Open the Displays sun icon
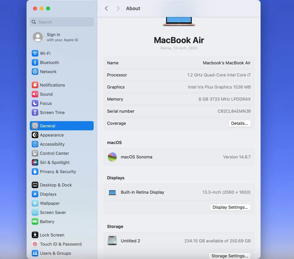The image size is (294, 259). click(35, 194)
